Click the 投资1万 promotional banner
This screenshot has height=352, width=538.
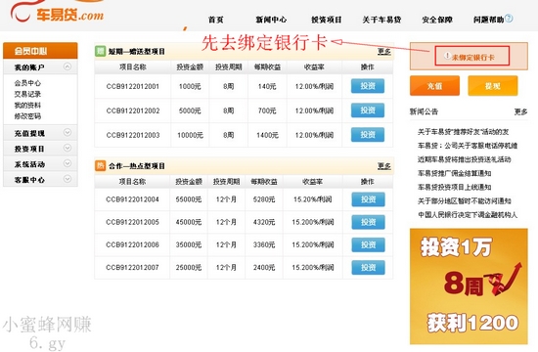[x=469, y=286]
